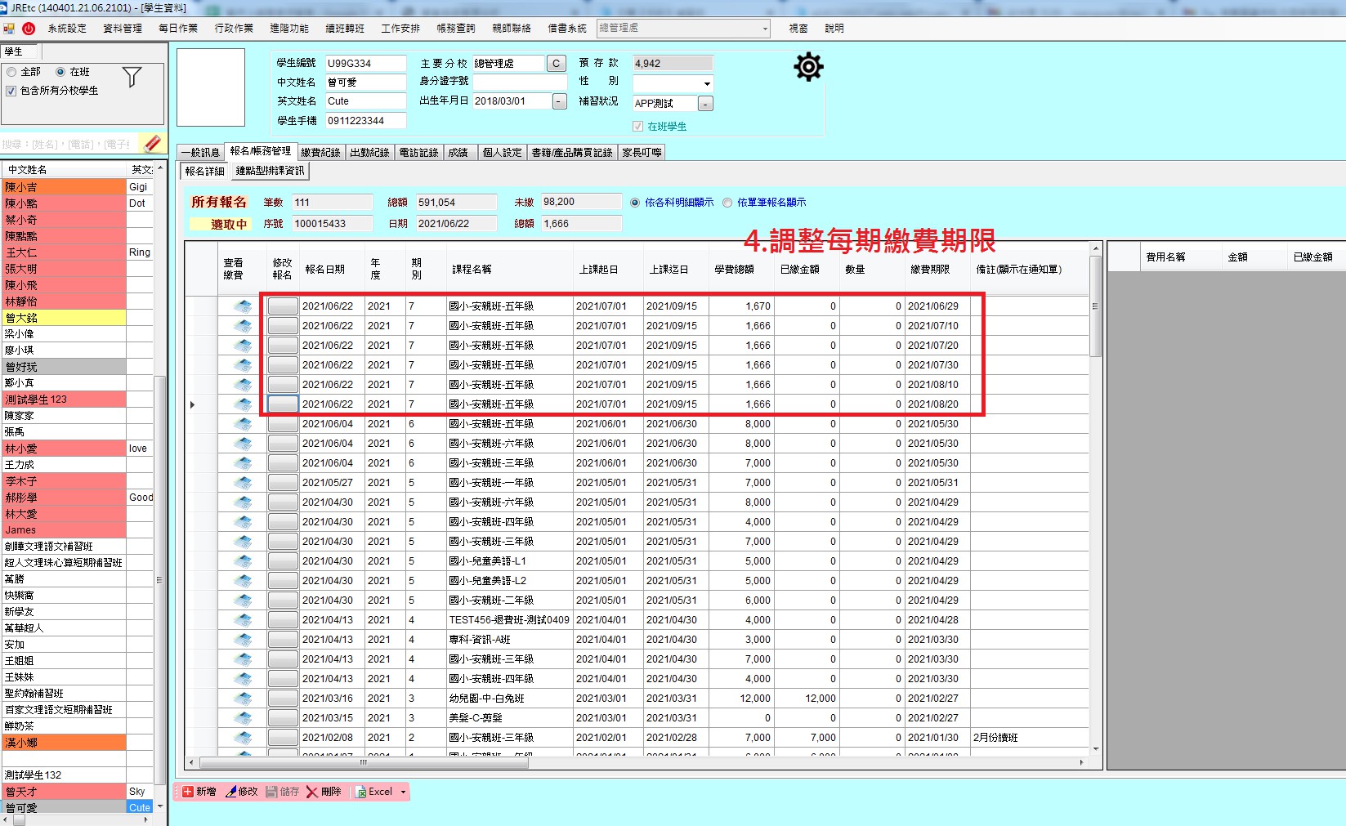Click the 刪除 delete X button

coord(324,792)
